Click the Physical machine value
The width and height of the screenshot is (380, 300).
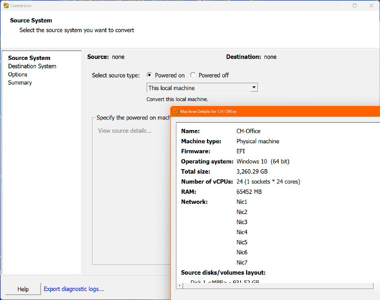click(x=258, y=141)
